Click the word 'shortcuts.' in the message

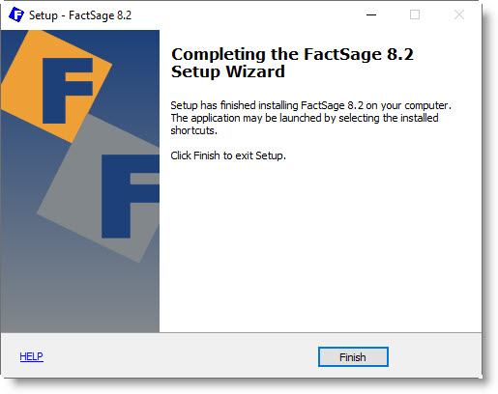pyautogui.click(x=194, y=130)
